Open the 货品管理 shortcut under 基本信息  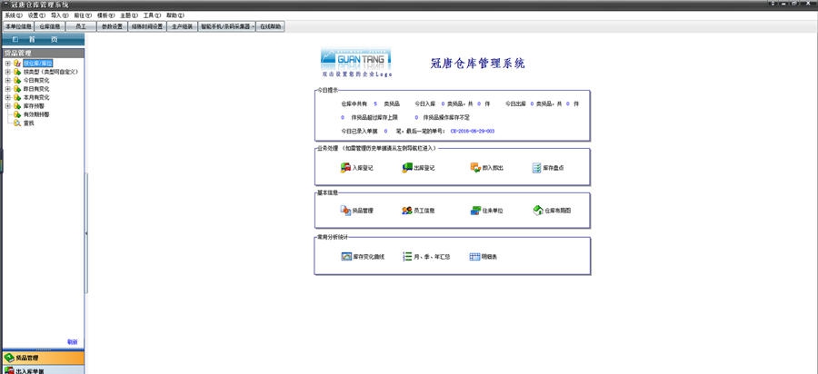(x=357, y=211)
